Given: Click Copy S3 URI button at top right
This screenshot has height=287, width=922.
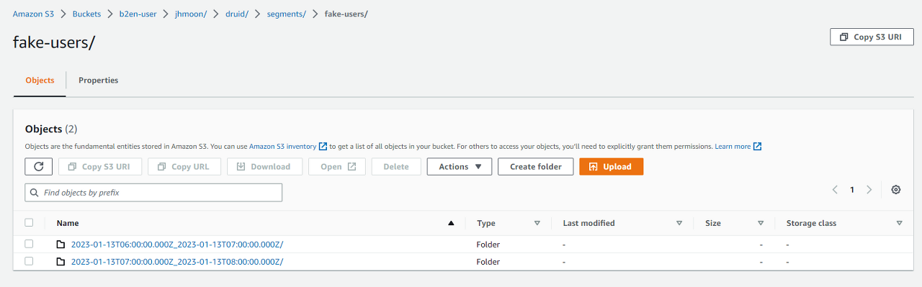Looking at the screenshot, I should (x=872, y=37).
